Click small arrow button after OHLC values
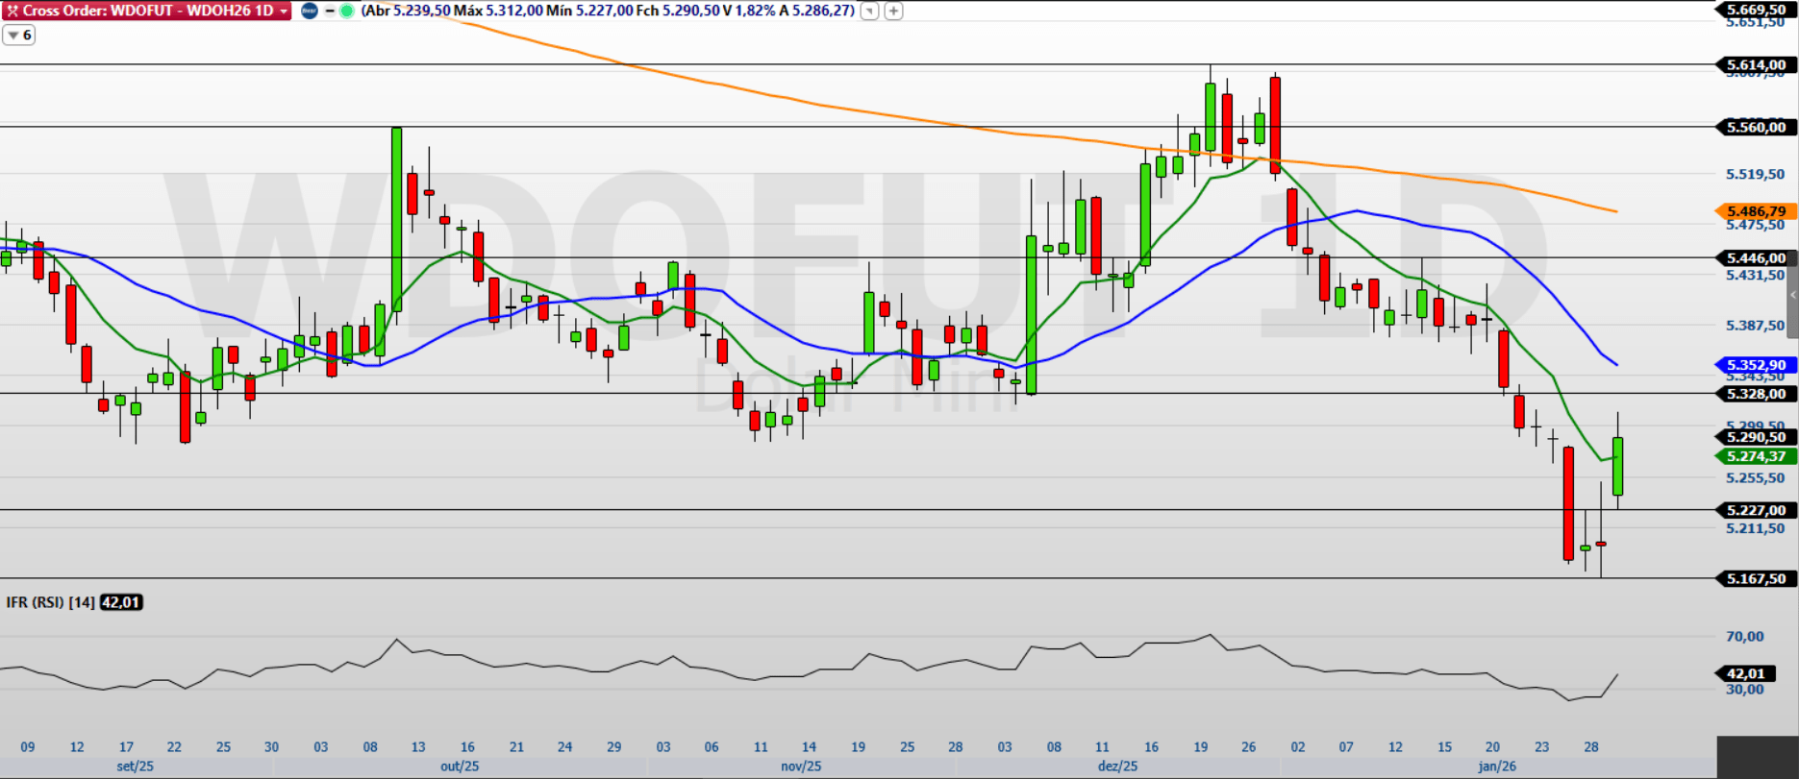The height and width of the screenshot is (779, 1799). click(869, 11)
